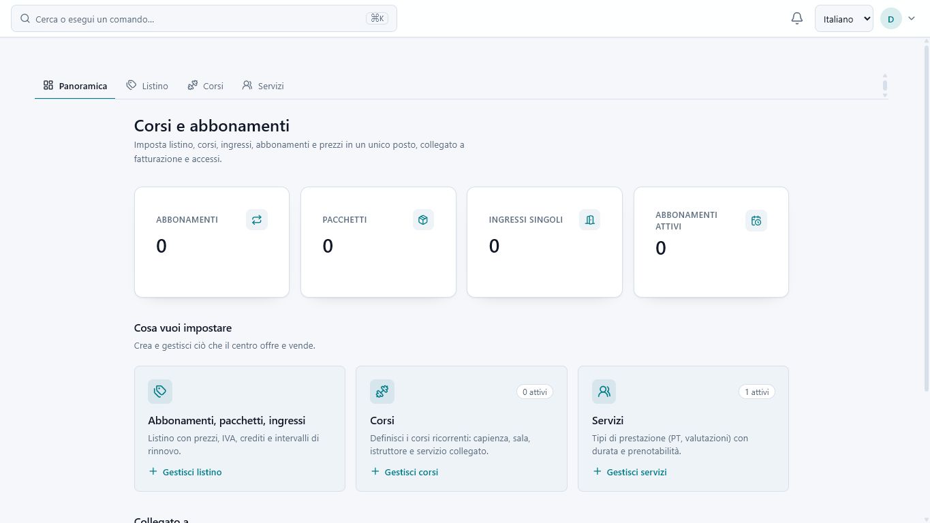Click the small tab-bar scroll indicator
The height and width of the screenshot is (523, 930).
(x=885, y=86)
